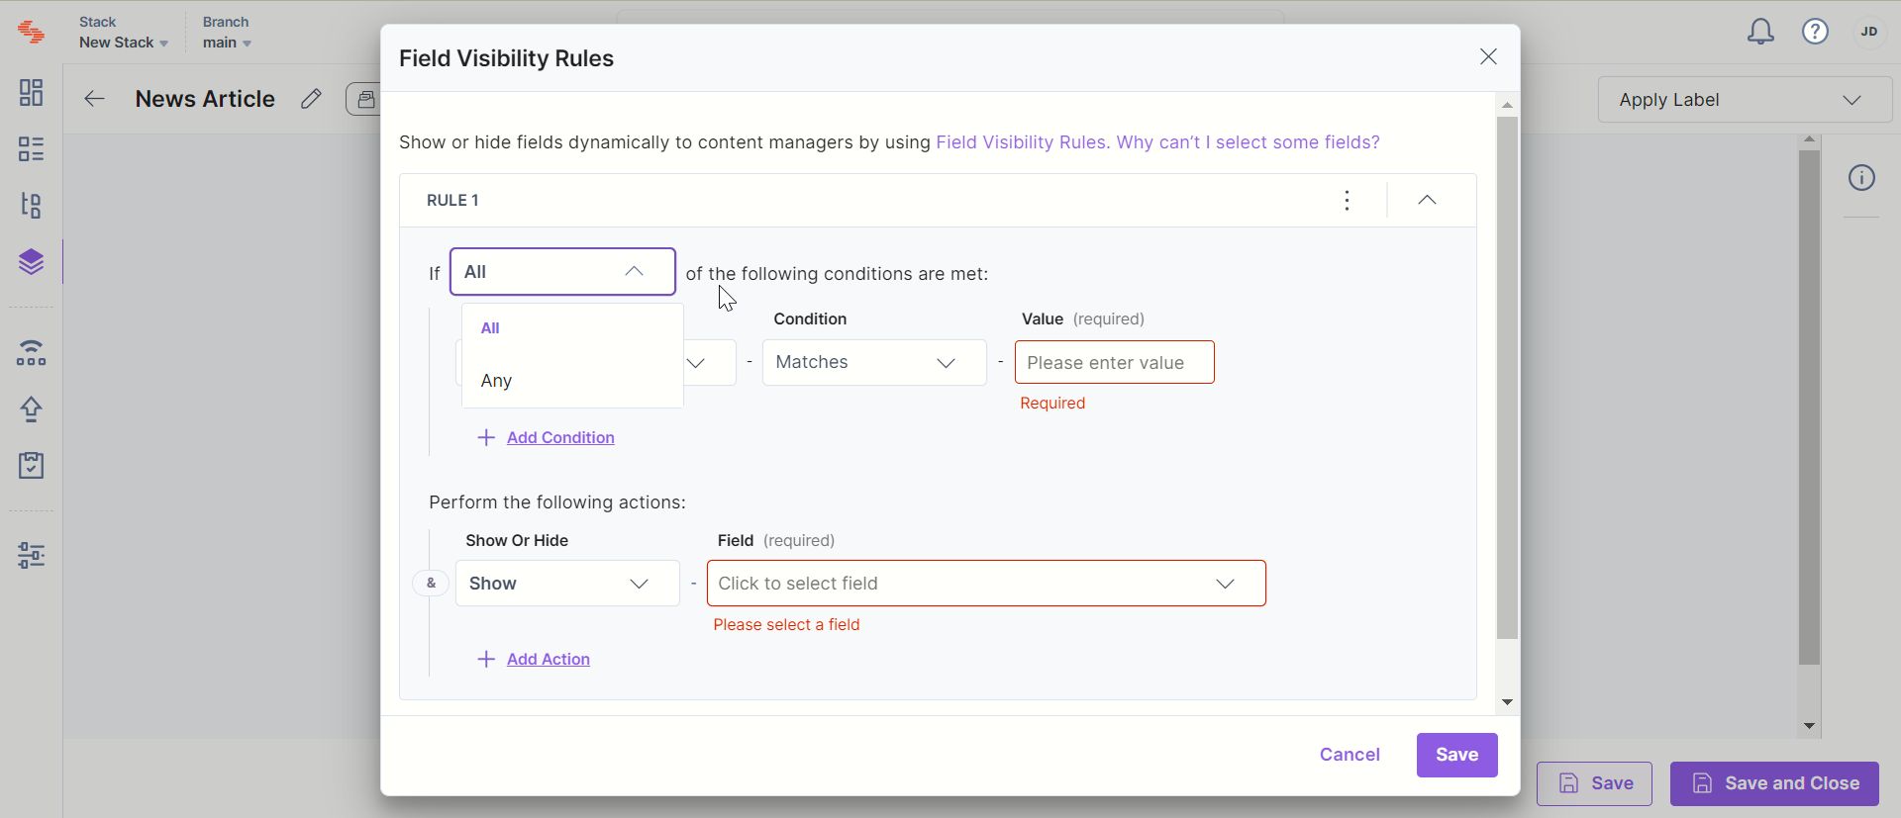
Task: Open the Field Visibility Rules documentation link
Action: click(x=1023, y=142)
